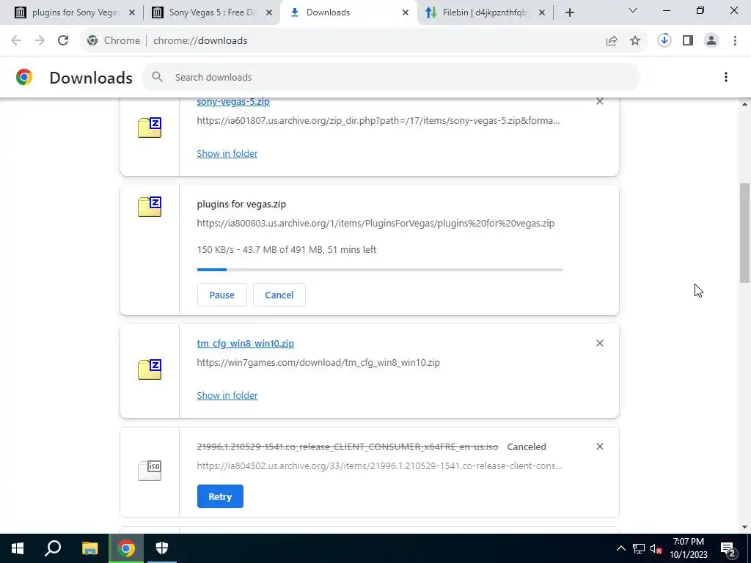Viewport: 751px width, 563px height.
Task: Click the plugins for vegas.zip progress bar
Action: pyautogui.click(x=380, y=270)
